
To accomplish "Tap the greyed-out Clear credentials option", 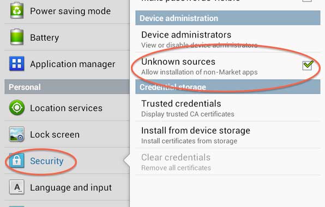I will pos(227,162).
